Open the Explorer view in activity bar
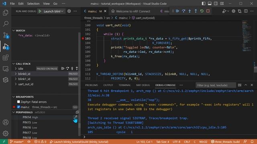 pos(6,13)
